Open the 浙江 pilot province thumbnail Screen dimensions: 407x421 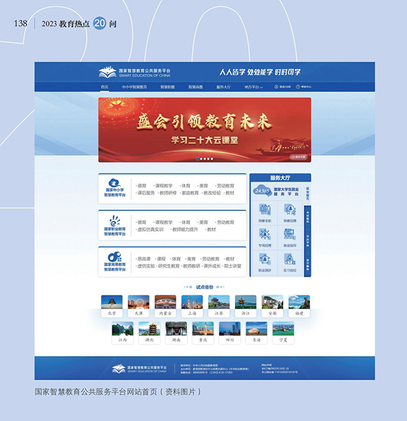[246, 306]
